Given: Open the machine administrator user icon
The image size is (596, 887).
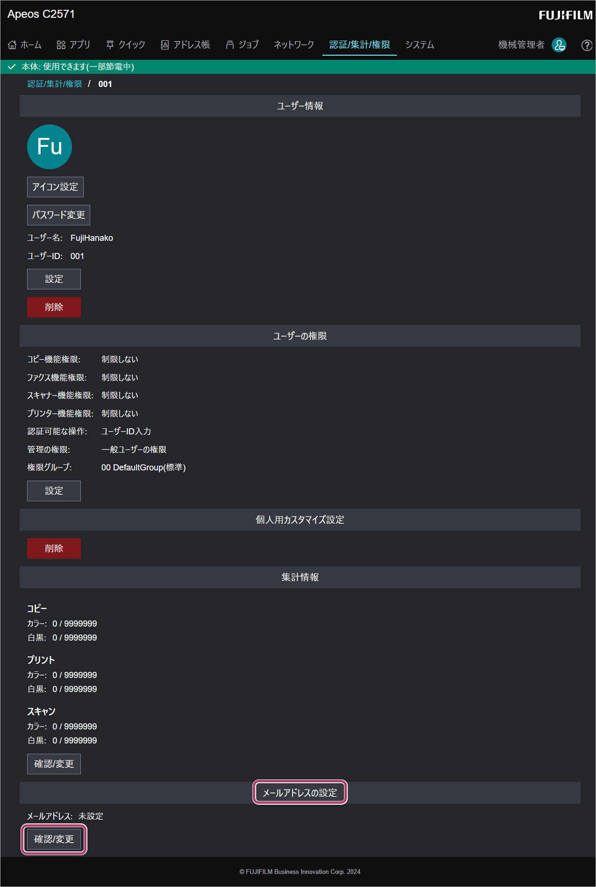Looking at the screenshot, I should (559, 45).
